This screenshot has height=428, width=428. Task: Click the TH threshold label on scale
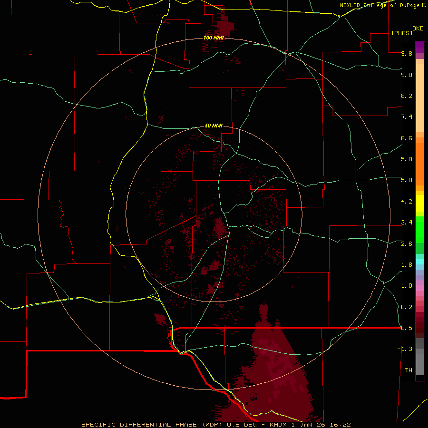point(409,370)
